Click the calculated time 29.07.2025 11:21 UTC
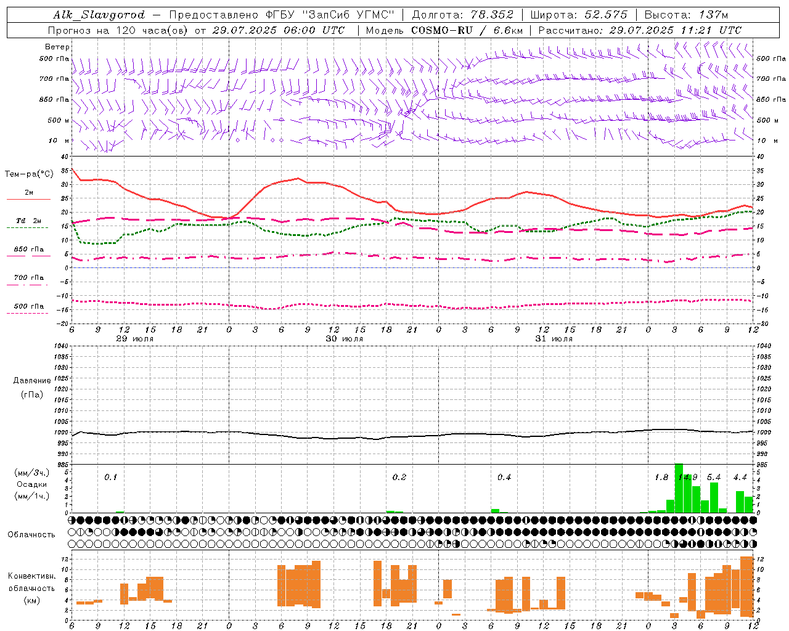 (675, 30)
